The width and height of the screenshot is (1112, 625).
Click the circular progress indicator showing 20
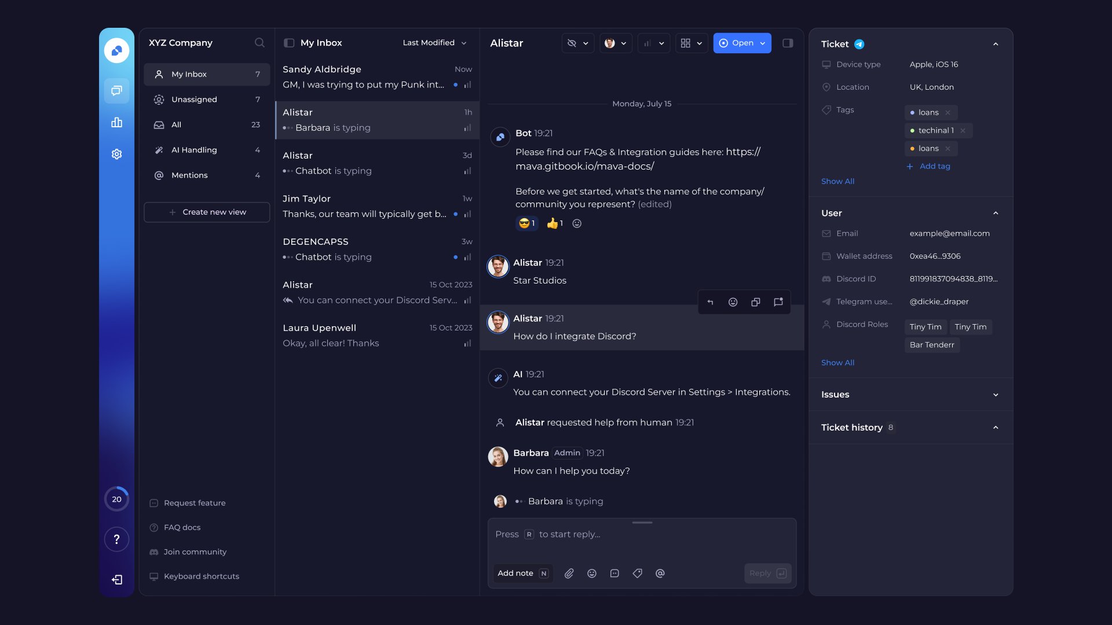coord(116,499)
